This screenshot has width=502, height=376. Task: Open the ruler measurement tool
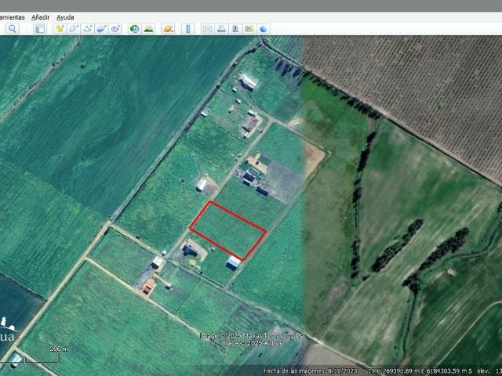188,29
